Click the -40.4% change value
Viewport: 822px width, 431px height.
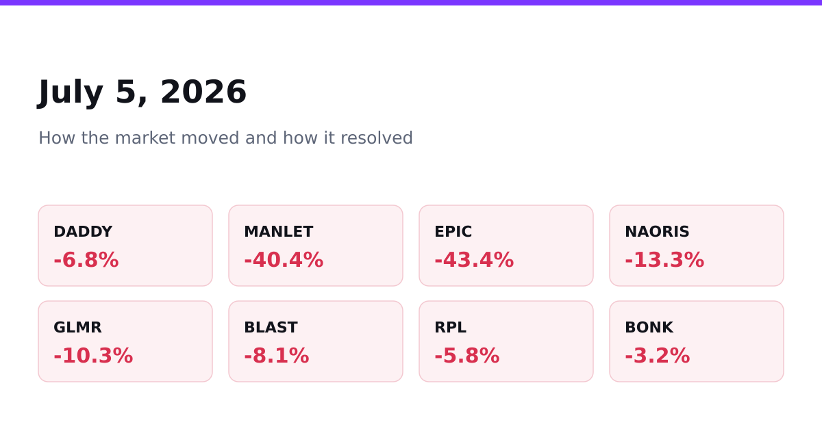point(284,261)
